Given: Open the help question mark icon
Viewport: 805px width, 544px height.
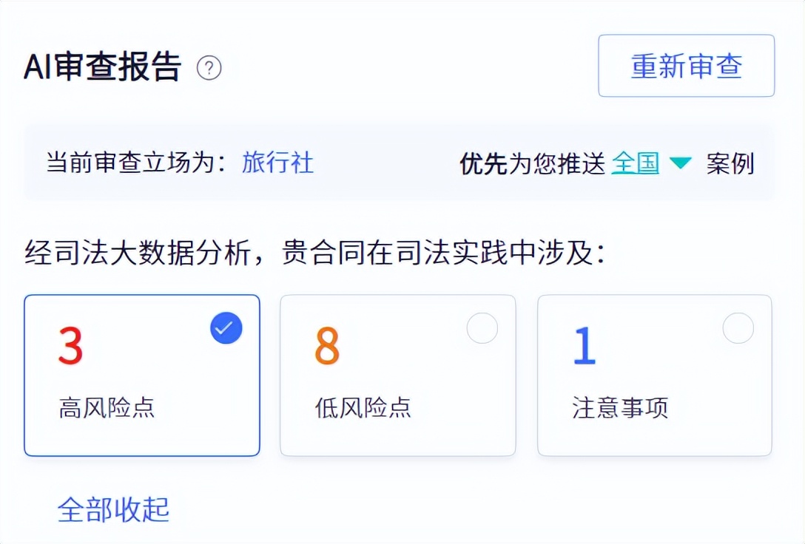Looking at the screenshot, I should 209,68.
